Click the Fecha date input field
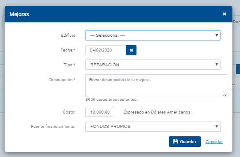This screenshot has width=240, height=157. 106,50
